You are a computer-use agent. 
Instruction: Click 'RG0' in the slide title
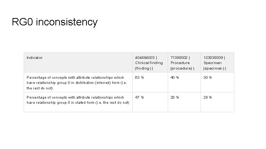pos(22,22)
